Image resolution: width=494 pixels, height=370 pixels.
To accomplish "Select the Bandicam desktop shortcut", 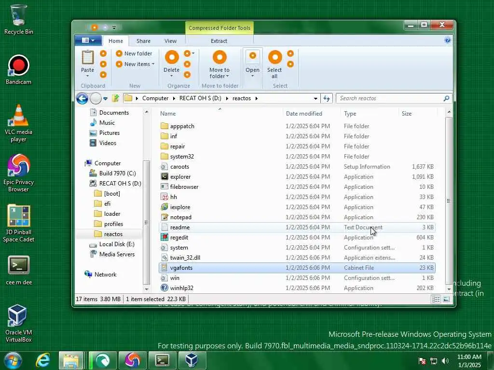I will pos(19,70).
